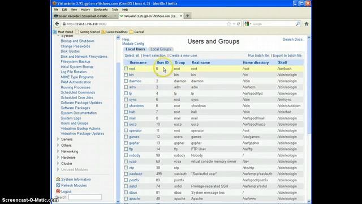Open the URL history dropdown arrow
This screenshot has width=362, height=204.
(x=234, y=24)
